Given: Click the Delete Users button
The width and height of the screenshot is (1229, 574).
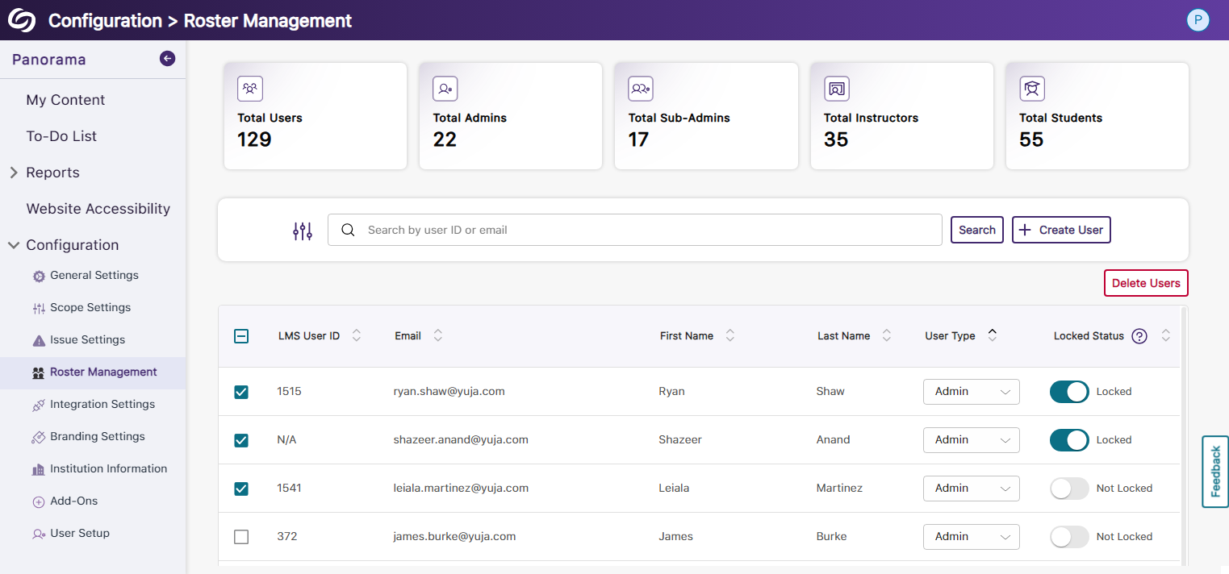Looking at the screenshot, I should [1145, 283].
